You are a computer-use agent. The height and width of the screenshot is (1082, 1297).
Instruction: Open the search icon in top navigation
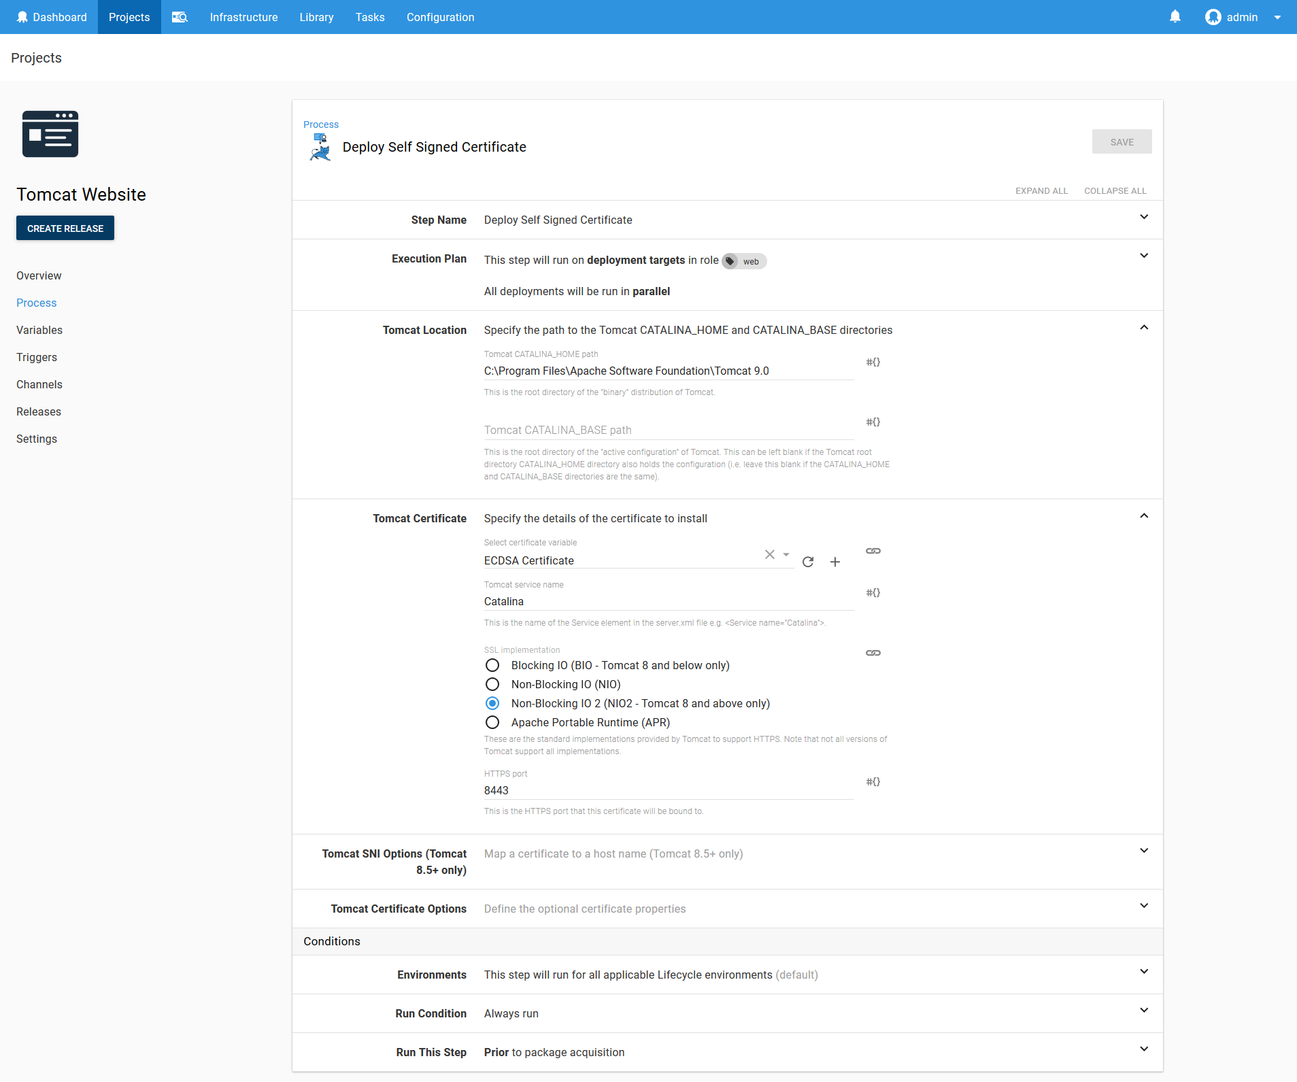(180, 17)
